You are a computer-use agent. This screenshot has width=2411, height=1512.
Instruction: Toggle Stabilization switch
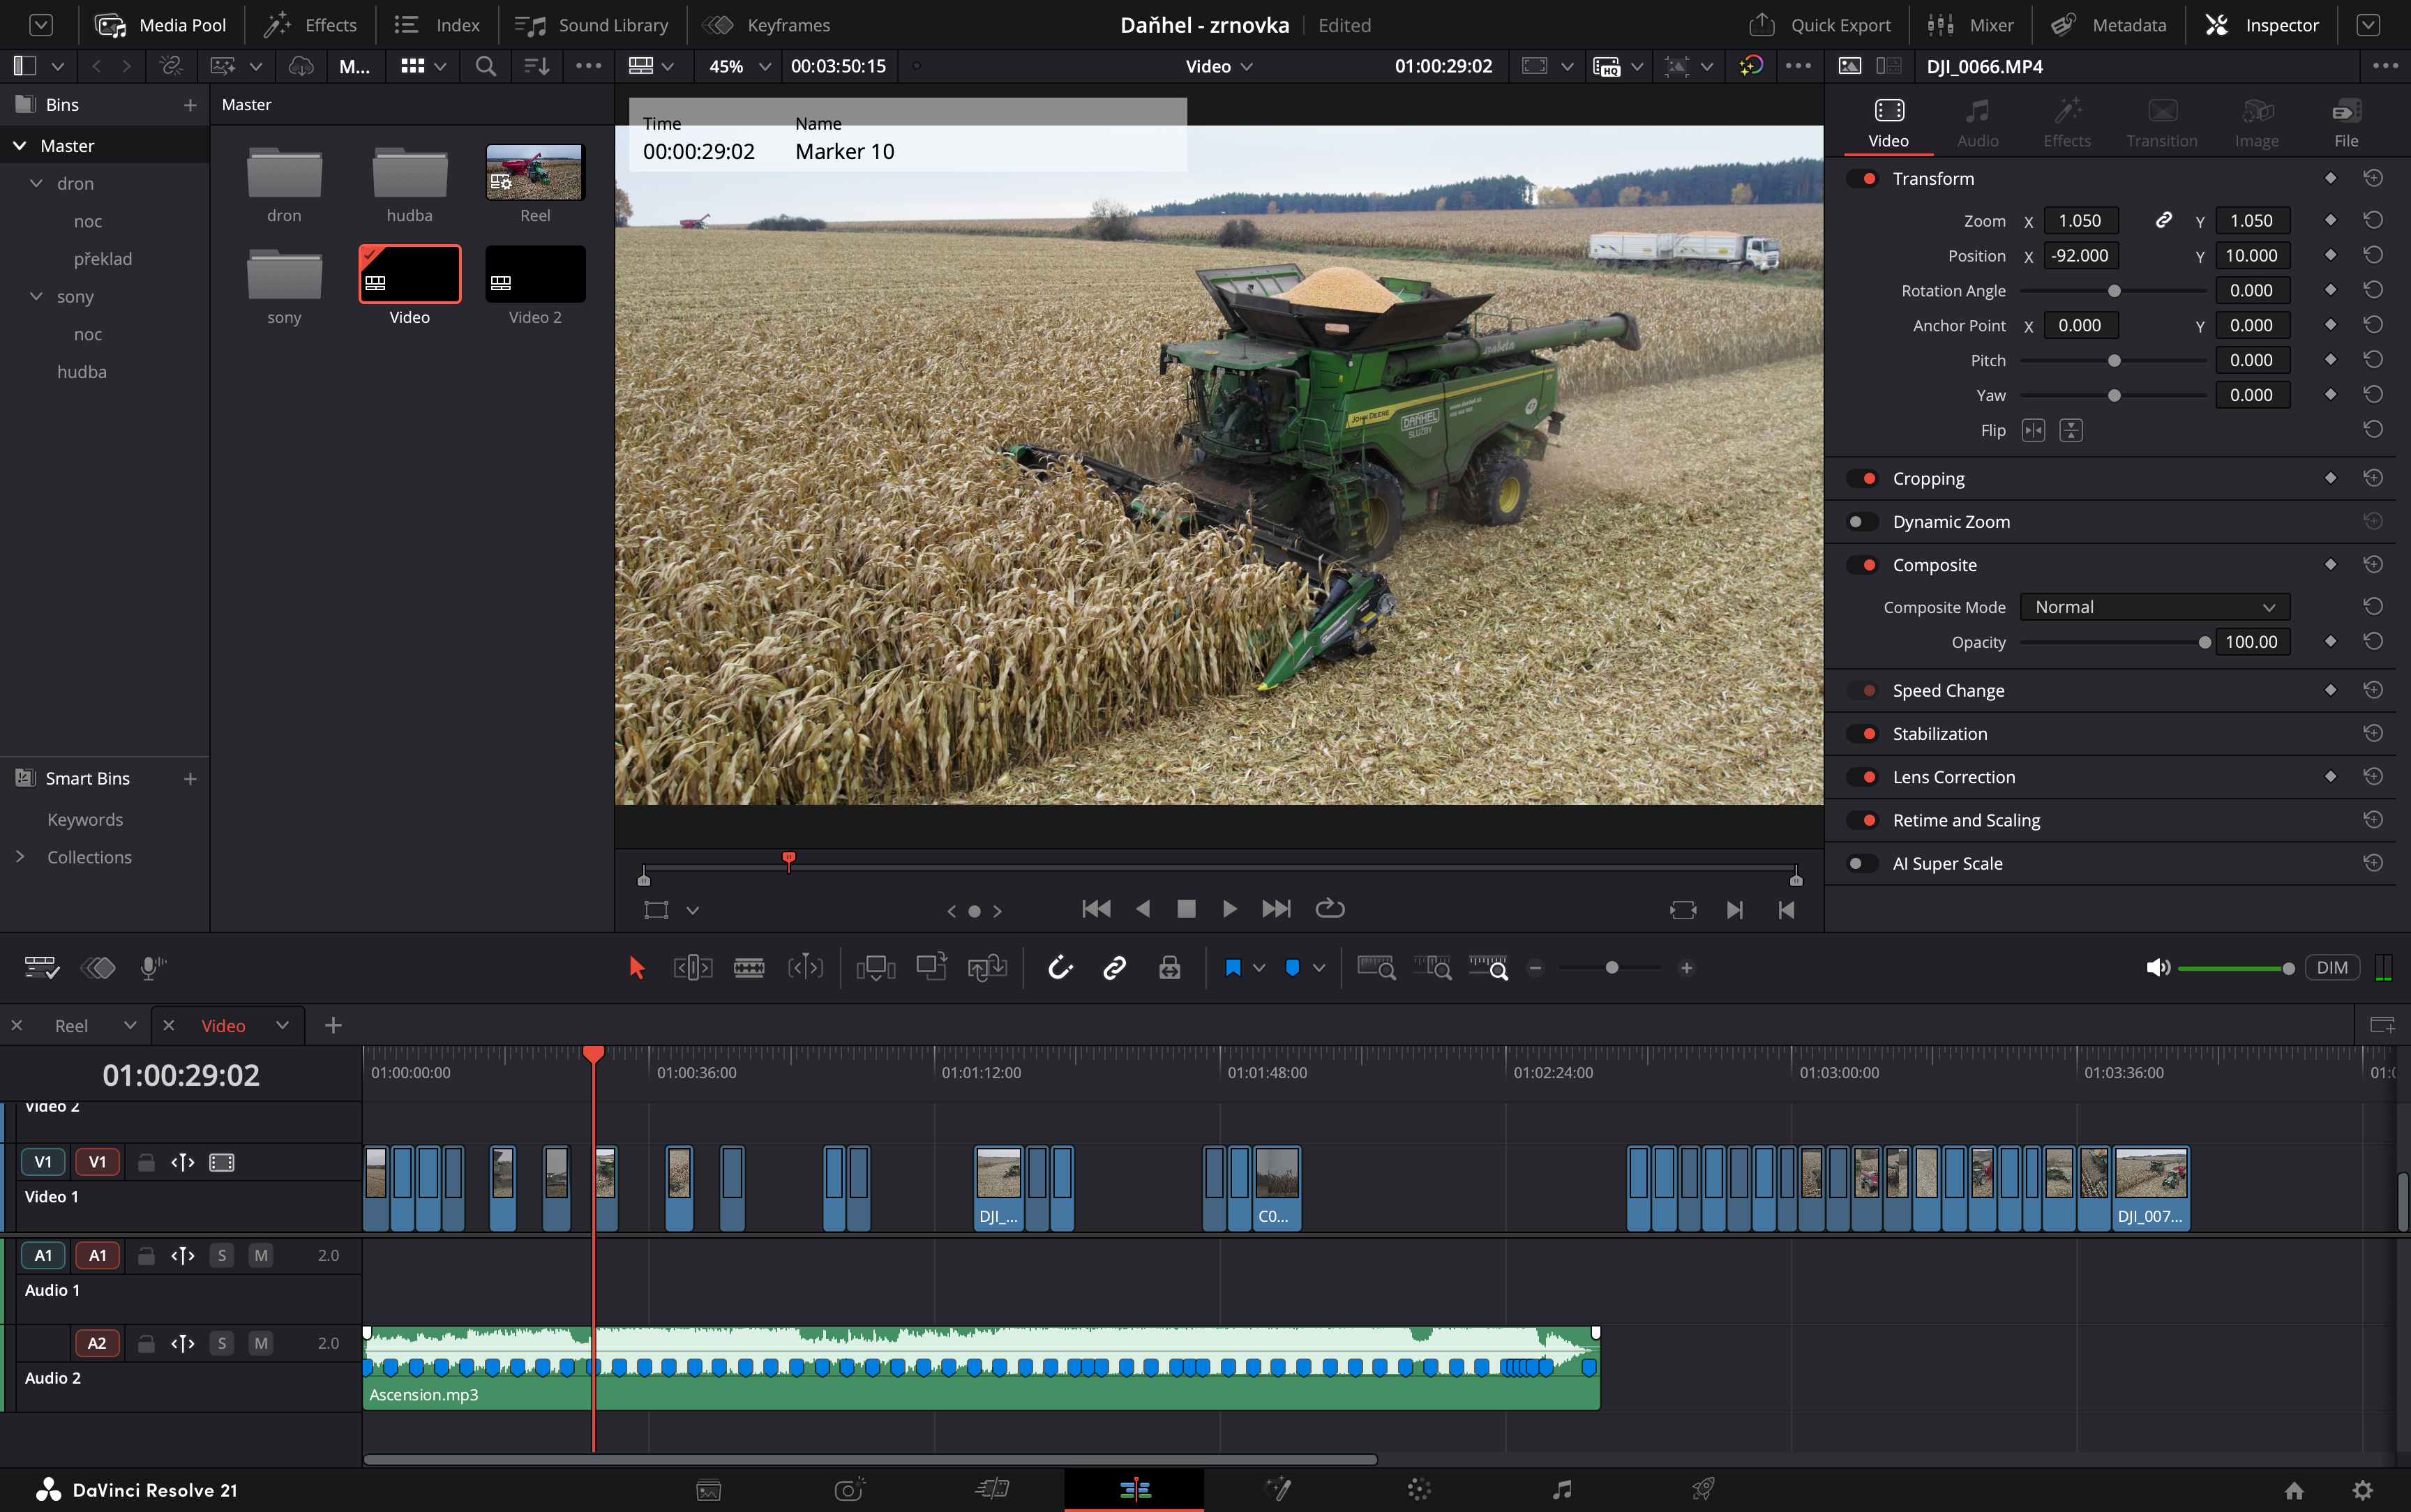tap(1863, 733)
